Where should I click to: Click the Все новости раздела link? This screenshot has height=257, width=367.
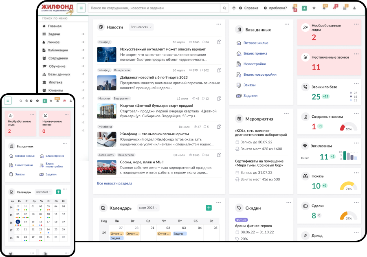tap(114, 183)
